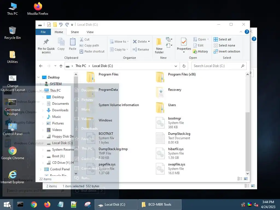
Task: Open Recent locations dropdown arrow
Action: tap(55, 66)
